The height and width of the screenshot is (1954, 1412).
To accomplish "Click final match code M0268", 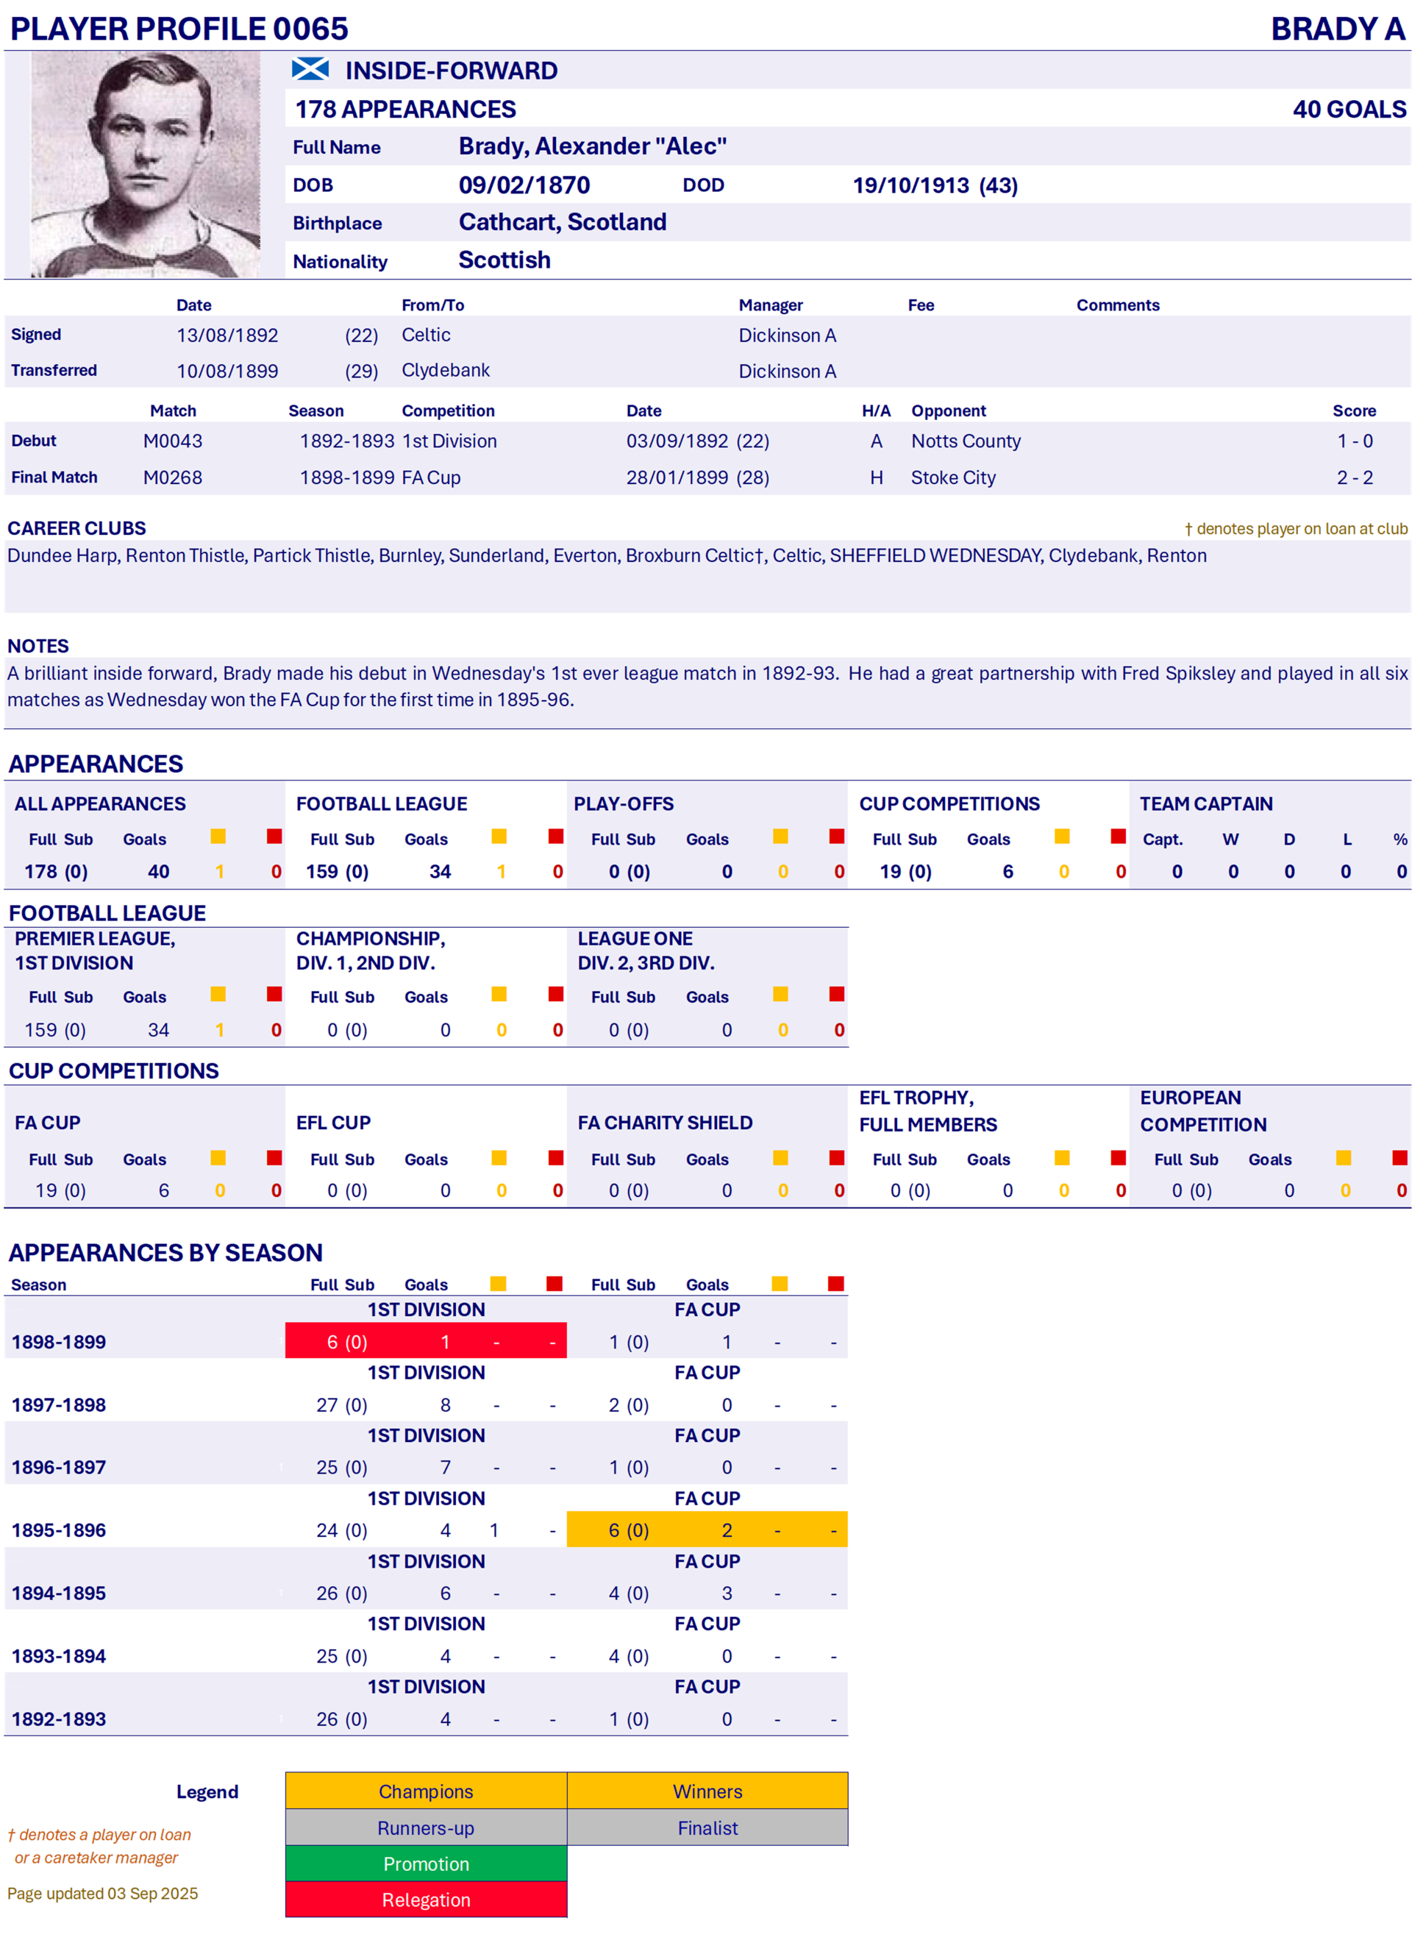I will pyautogui.click(x=172, y=477).
